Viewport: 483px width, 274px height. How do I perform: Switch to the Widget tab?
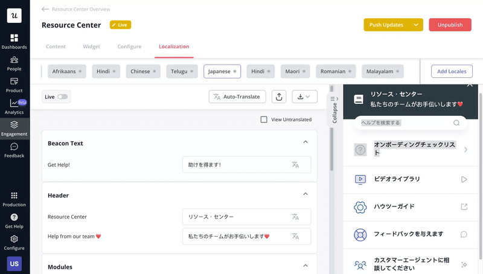click(x=92, y=46)
